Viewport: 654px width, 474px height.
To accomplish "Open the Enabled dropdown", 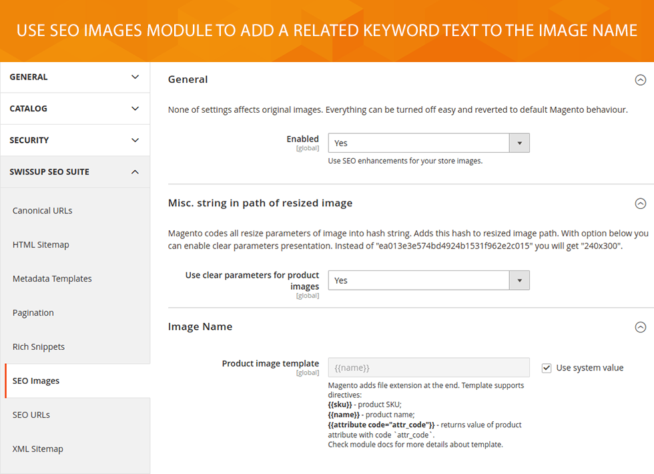I will [x=428, y=143].
